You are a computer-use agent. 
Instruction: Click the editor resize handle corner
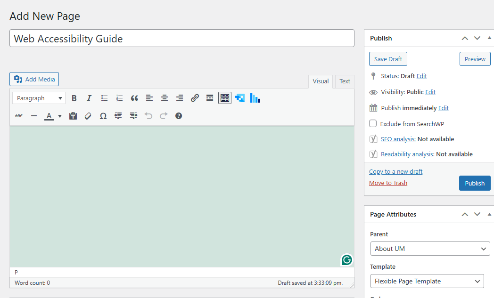click(x=351, y=284)
